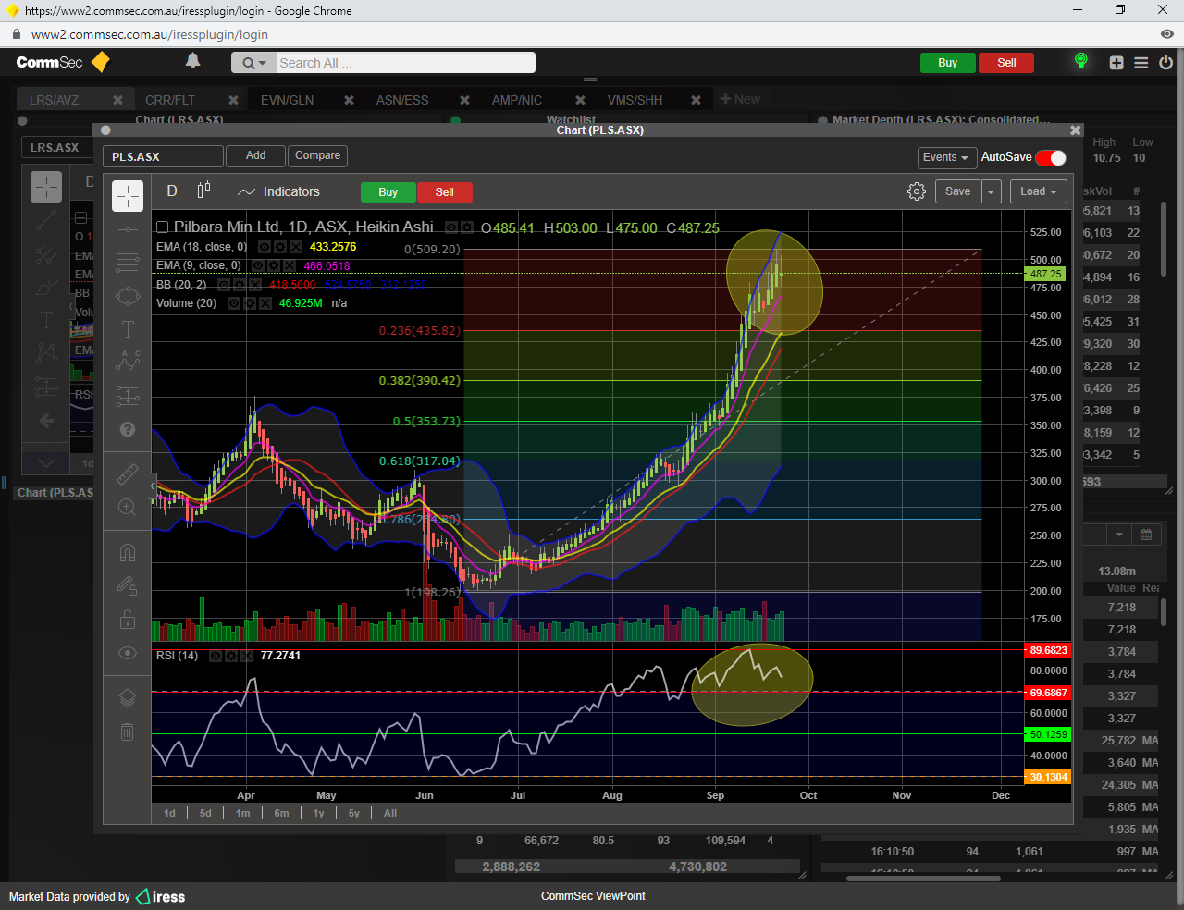This screenshot has width=1184, height=910.
Task: Hide the EMA 9 indicator via eye icon
Action: (x=258, y=265)
